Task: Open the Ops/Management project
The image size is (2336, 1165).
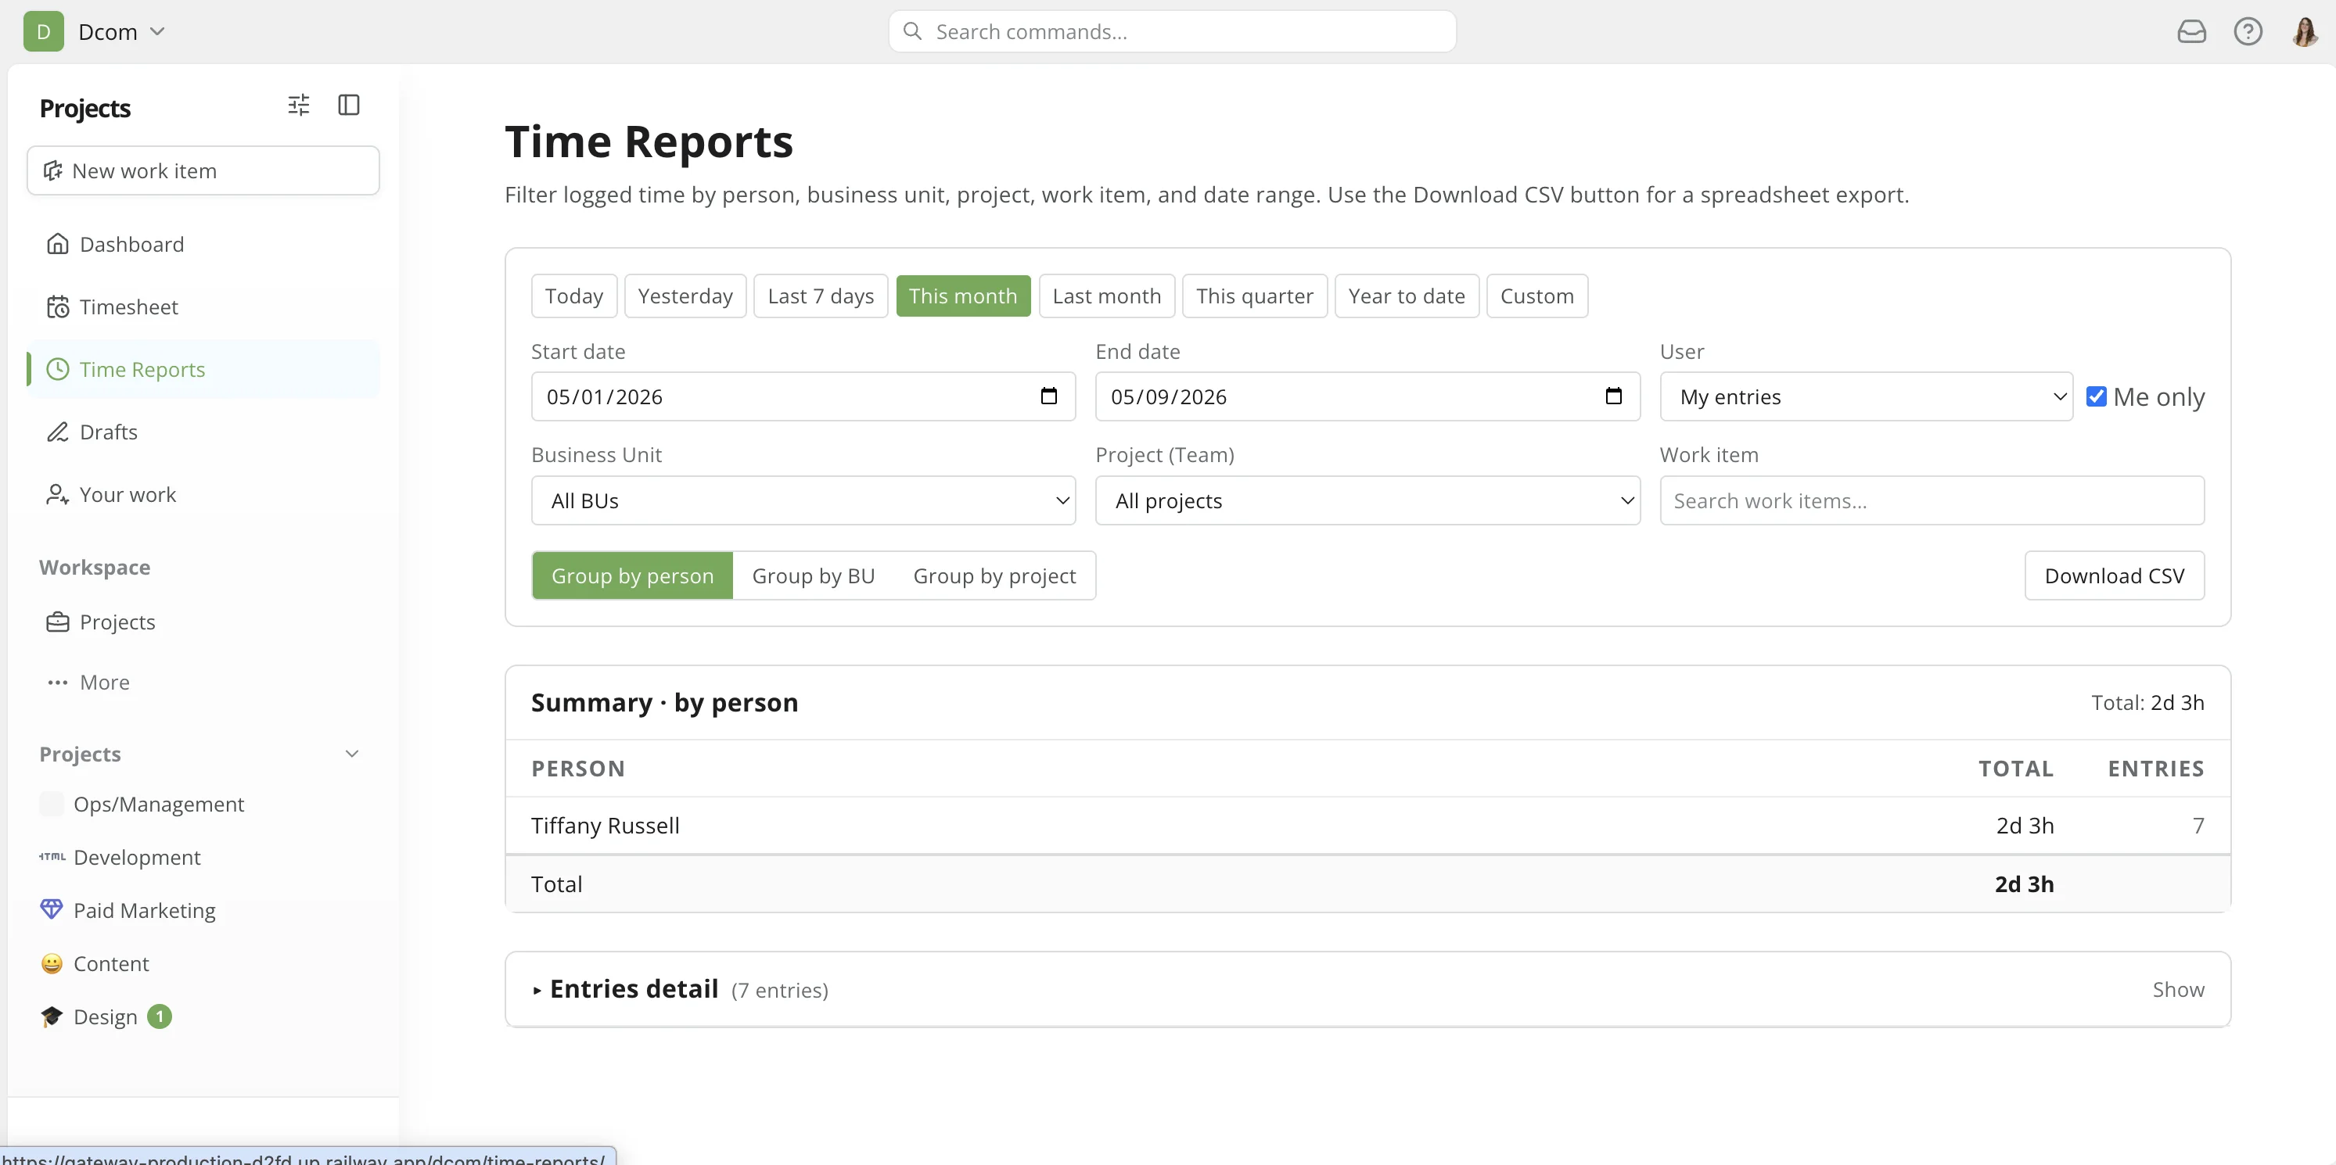Action: click(x=159, y=805)
